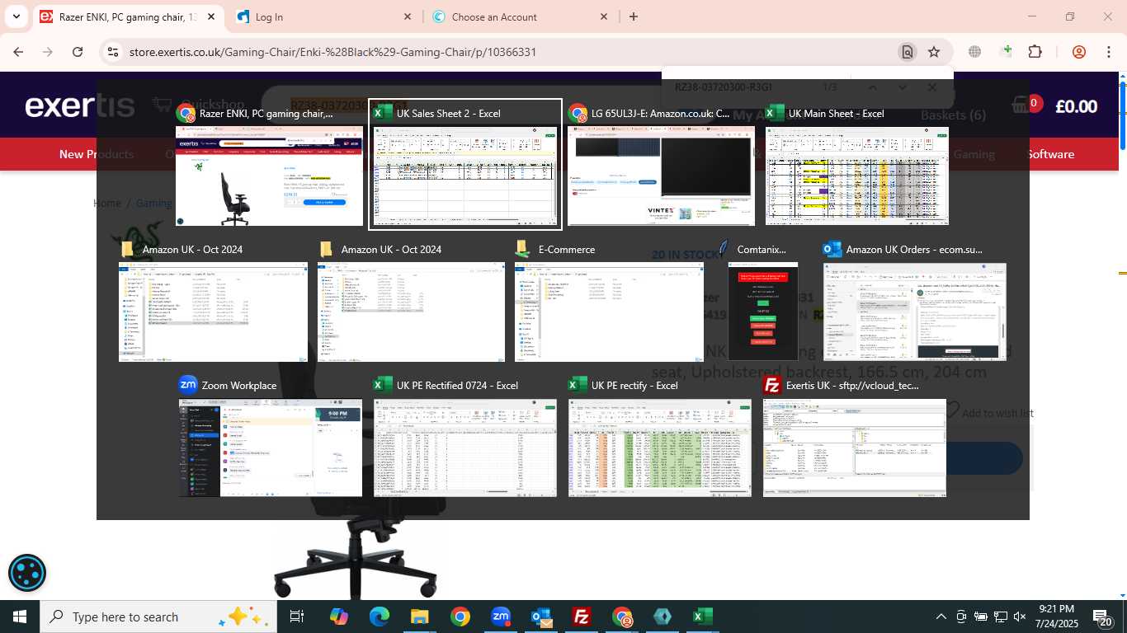Close the find bar
Image resolution: width=1127 pixels, height=633 pixels.
coord(931,87)
